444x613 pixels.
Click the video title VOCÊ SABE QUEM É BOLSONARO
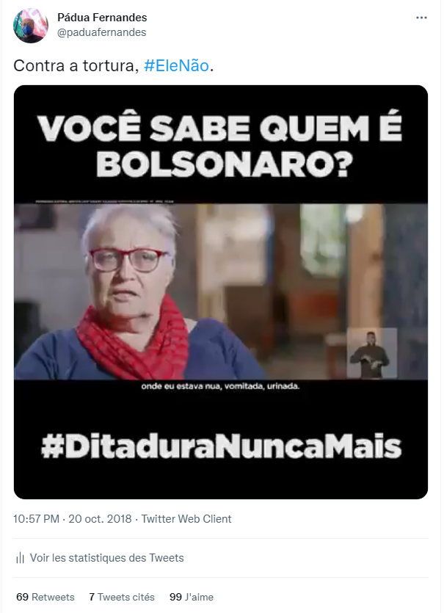(221, 145)
